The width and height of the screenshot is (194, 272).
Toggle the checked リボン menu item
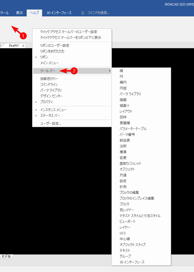72,57
